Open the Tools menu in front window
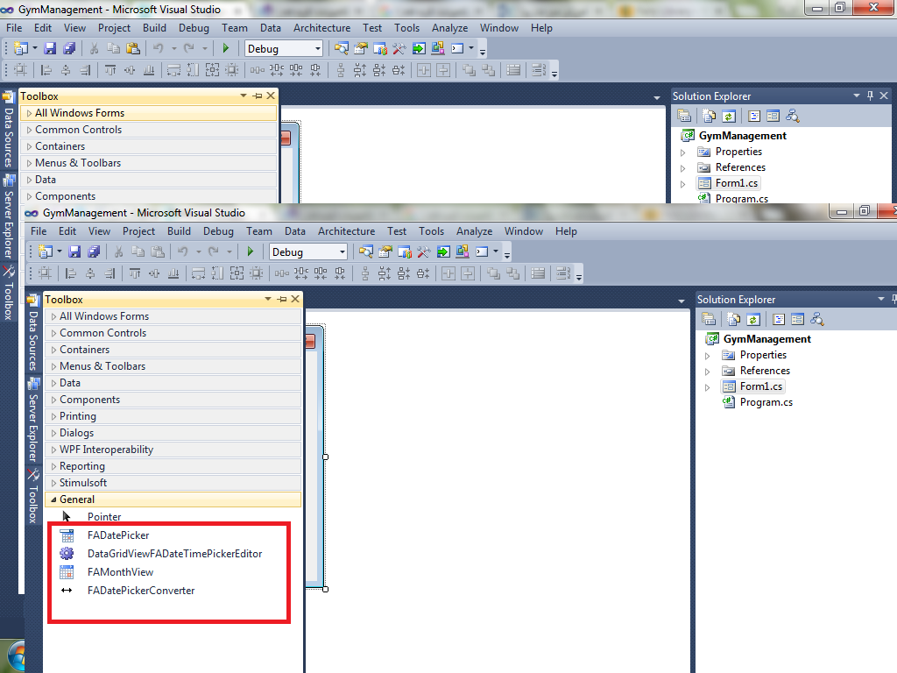 [431, 231]
